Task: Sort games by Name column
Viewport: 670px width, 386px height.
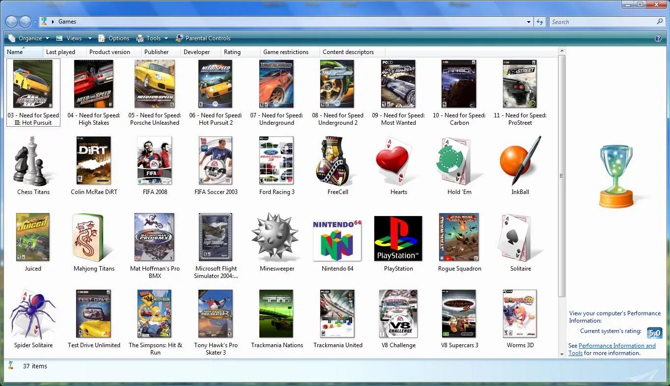Action: [24, 52]
